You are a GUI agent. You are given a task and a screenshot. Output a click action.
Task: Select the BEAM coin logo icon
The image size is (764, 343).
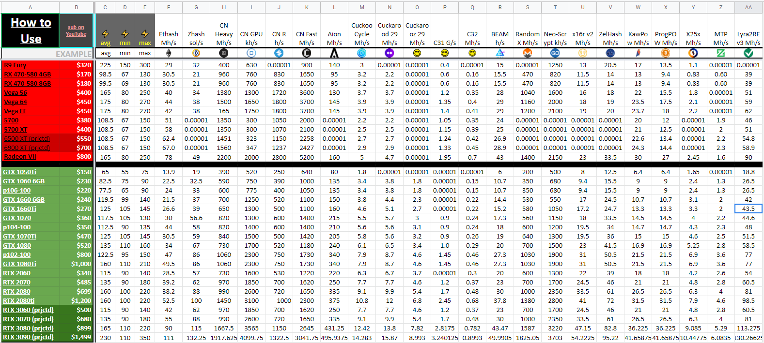pyautogui.click(x=500, y=53)
